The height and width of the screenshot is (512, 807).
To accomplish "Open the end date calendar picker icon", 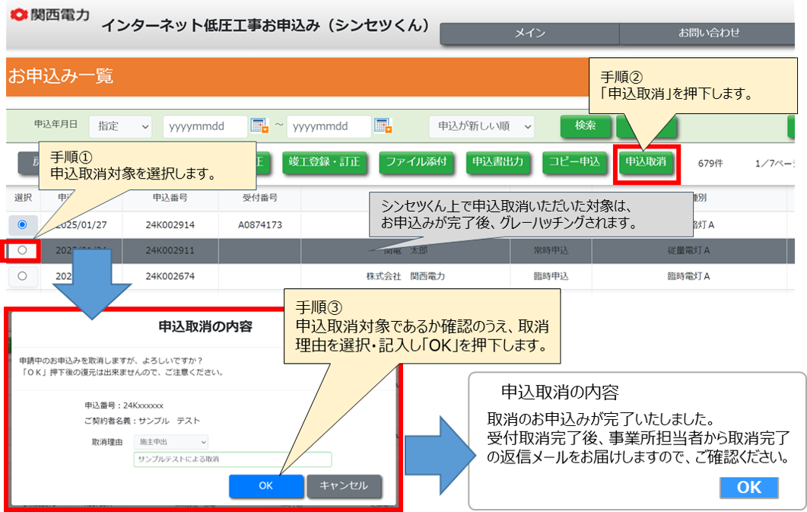I will [383, 126].
